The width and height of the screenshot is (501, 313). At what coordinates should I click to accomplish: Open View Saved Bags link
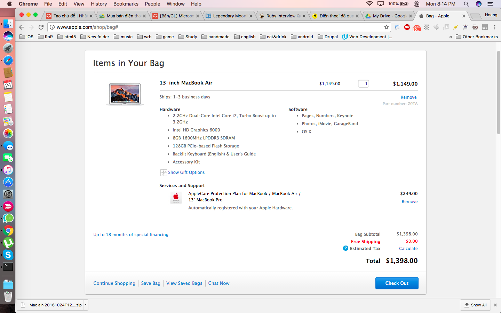tap(184, 283)
